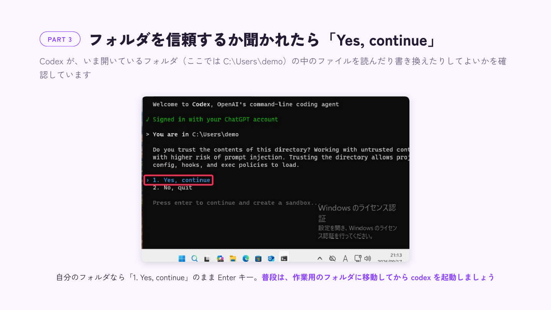Open network status in the tray
551x310 pixels.
(358, 258)
